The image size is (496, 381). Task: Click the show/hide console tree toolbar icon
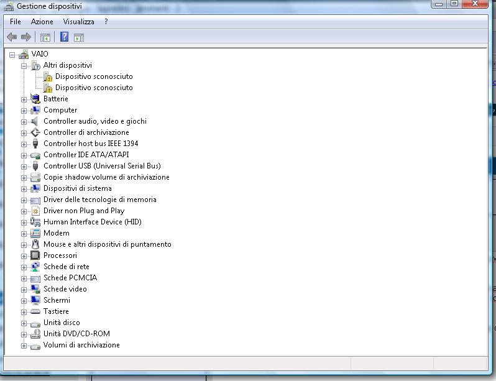click(45, 38)
